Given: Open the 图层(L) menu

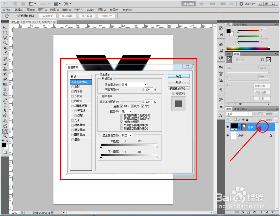Looking at the screenshot, I should point(43,10).
